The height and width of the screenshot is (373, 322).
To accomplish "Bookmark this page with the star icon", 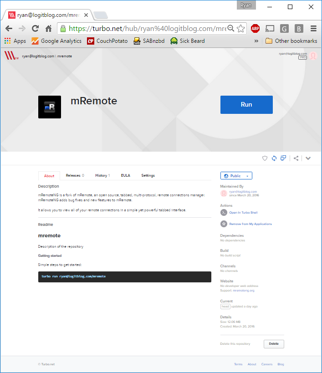I will tap(241, 29).
